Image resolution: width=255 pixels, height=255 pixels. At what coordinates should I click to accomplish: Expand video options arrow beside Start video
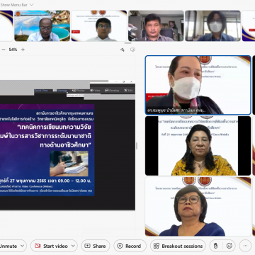point(73,246)
